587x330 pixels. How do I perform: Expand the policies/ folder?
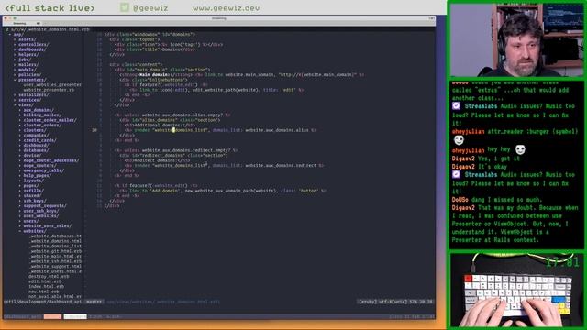pos(29,75)
